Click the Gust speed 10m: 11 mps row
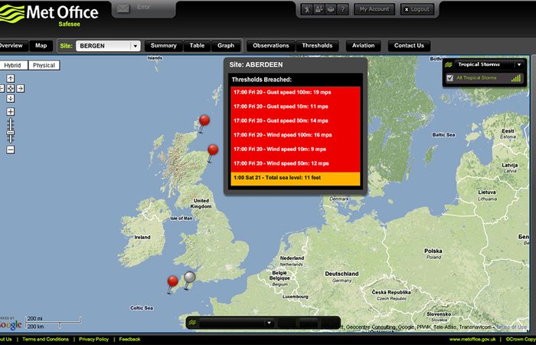 tap(296, 107)
